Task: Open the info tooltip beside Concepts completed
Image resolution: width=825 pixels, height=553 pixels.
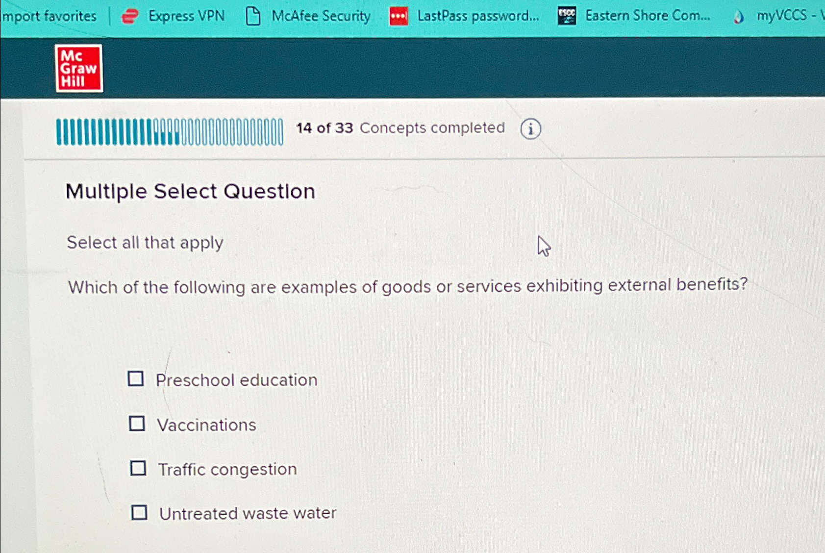Action: (530, 128)
